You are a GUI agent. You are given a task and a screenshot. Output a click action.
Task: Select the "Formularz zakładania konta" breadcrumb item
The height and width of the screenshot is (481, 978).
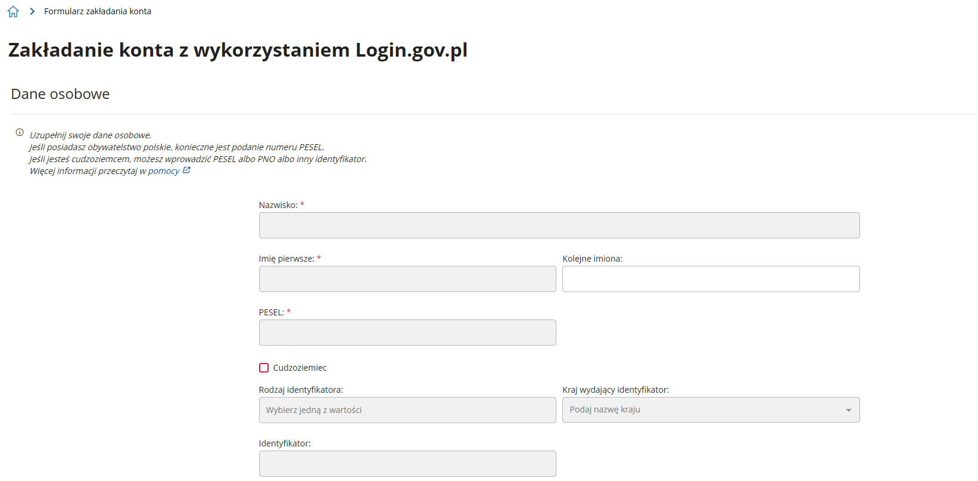coord(98,11)
